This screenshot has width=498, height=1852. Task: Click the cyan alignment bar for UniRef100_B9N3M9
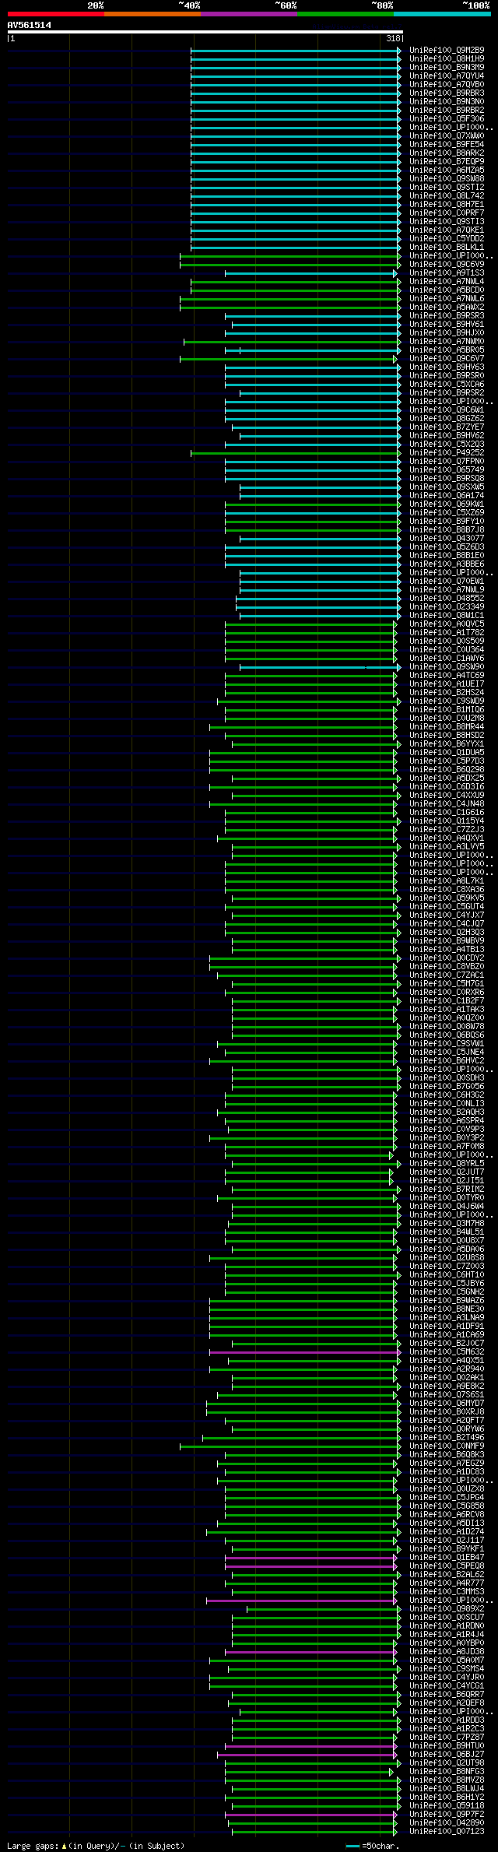[294, 68]
